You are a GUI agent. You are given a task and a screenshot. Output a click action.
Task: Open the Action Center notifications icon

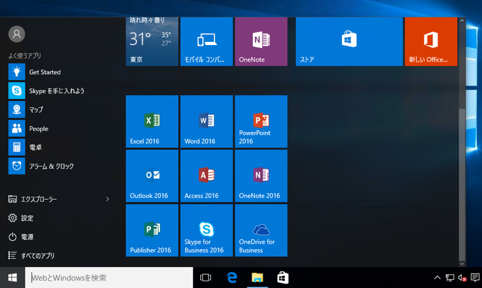(x=475, y=278)
